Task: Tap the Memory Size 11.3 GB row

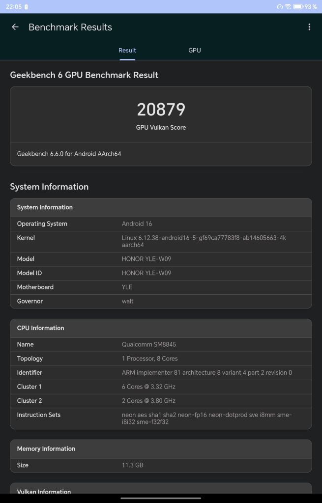Action: pyautogui.click(x=161, y=465)
